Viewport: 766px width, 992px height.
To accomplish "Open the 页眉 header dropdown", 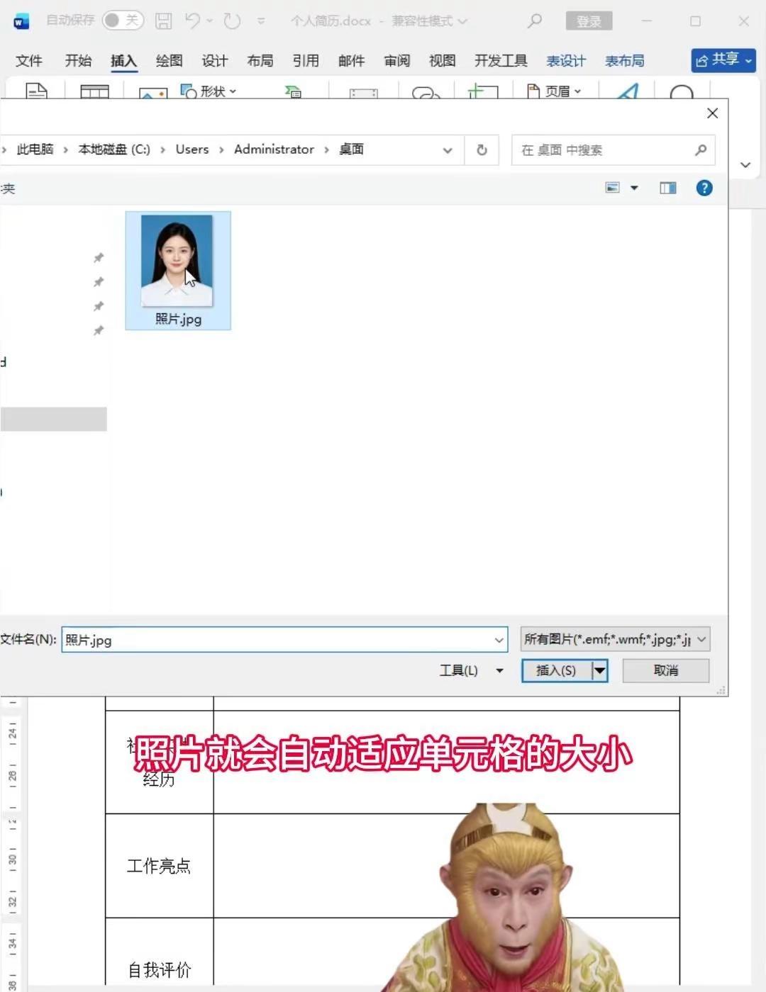I will (554, 91).
